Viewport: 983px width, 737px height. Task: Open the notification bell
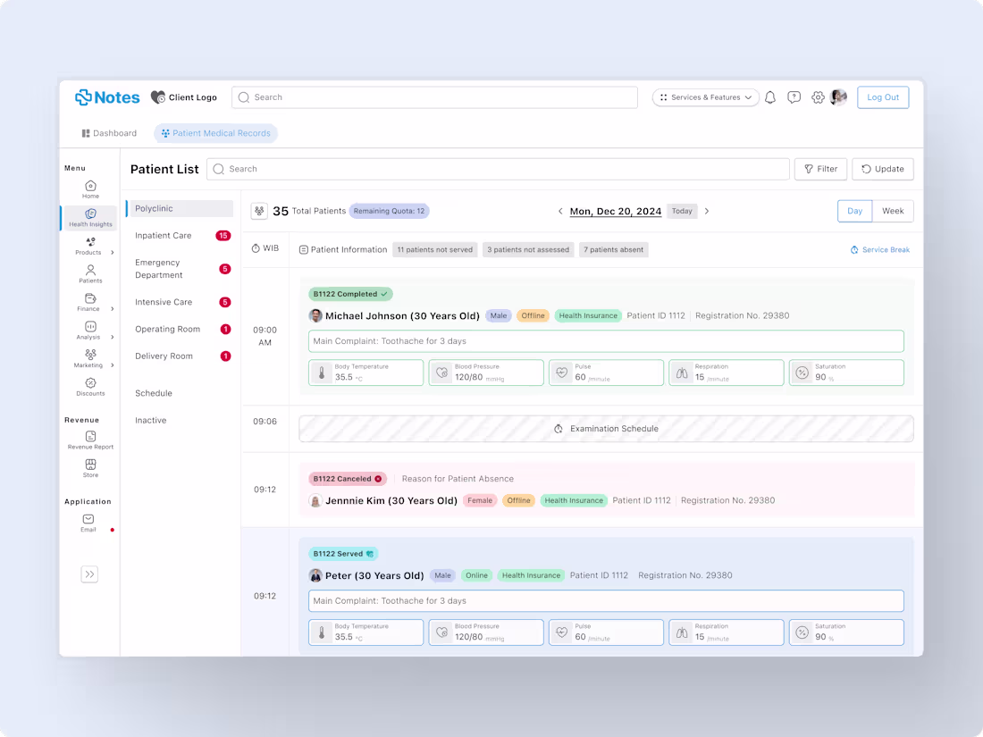(x=770, y=97)
